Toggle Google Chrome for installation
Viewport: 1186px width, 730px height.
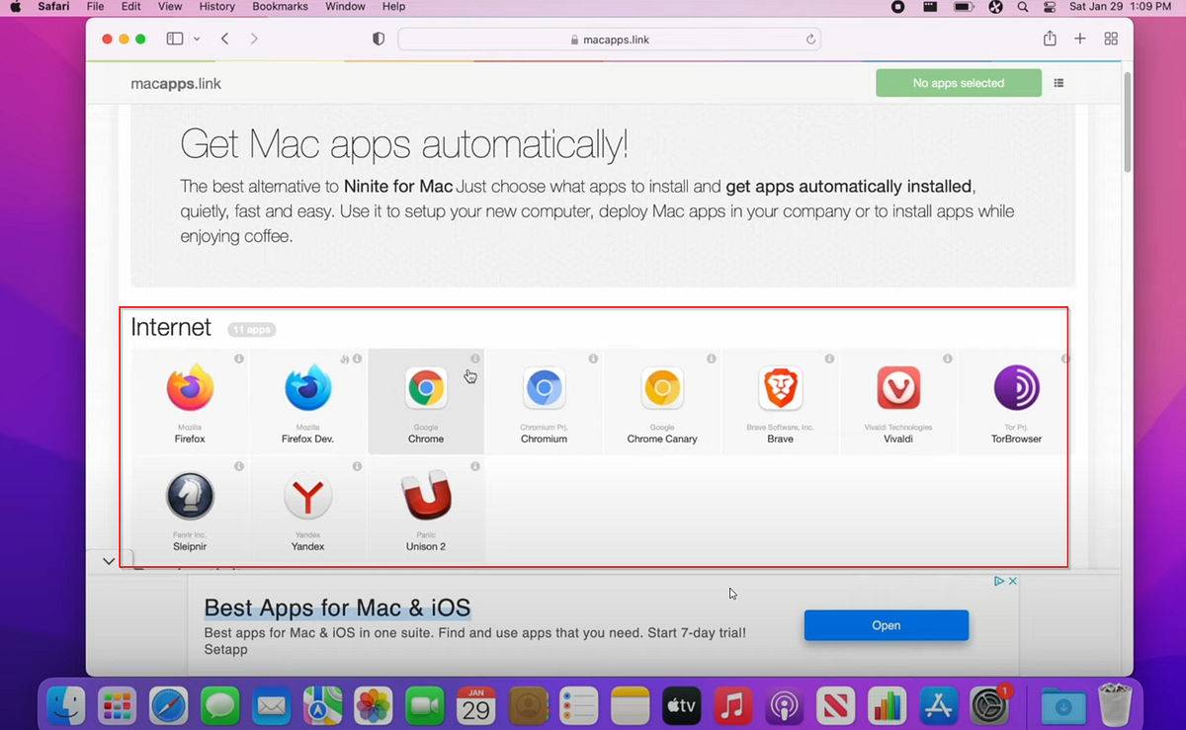[425, 390]
